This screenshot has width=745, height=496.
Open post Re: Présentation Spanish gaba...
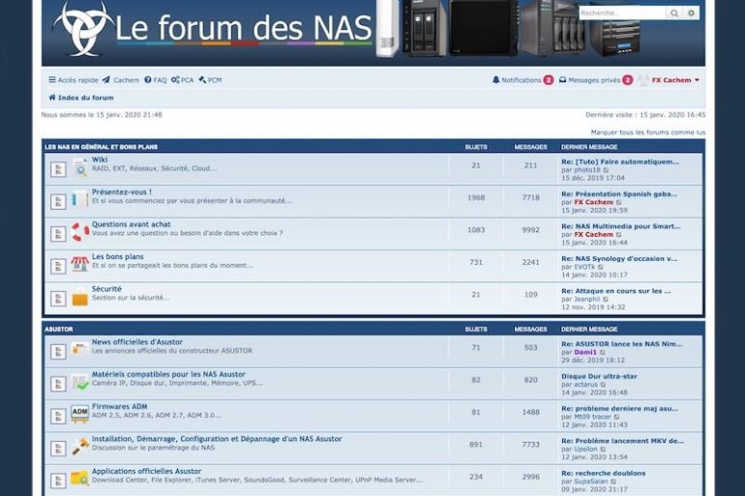pos(619,194)
